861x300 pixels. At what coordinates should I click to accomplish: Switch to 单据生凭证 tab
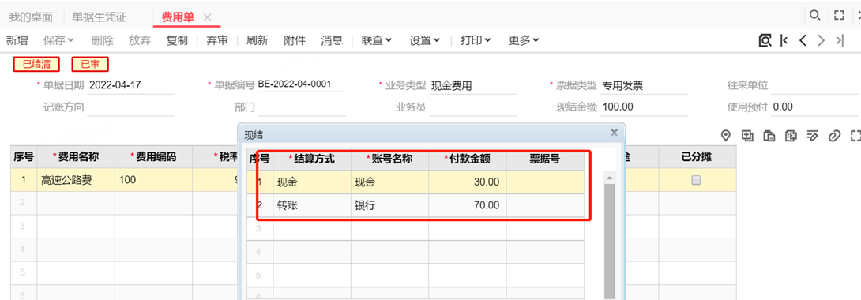coord(100,17)
